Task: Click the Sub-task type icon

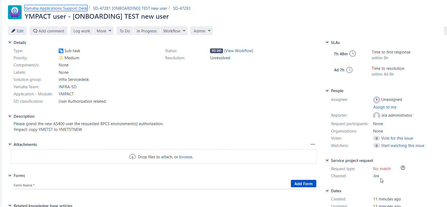Action: [x=61, y=51]
